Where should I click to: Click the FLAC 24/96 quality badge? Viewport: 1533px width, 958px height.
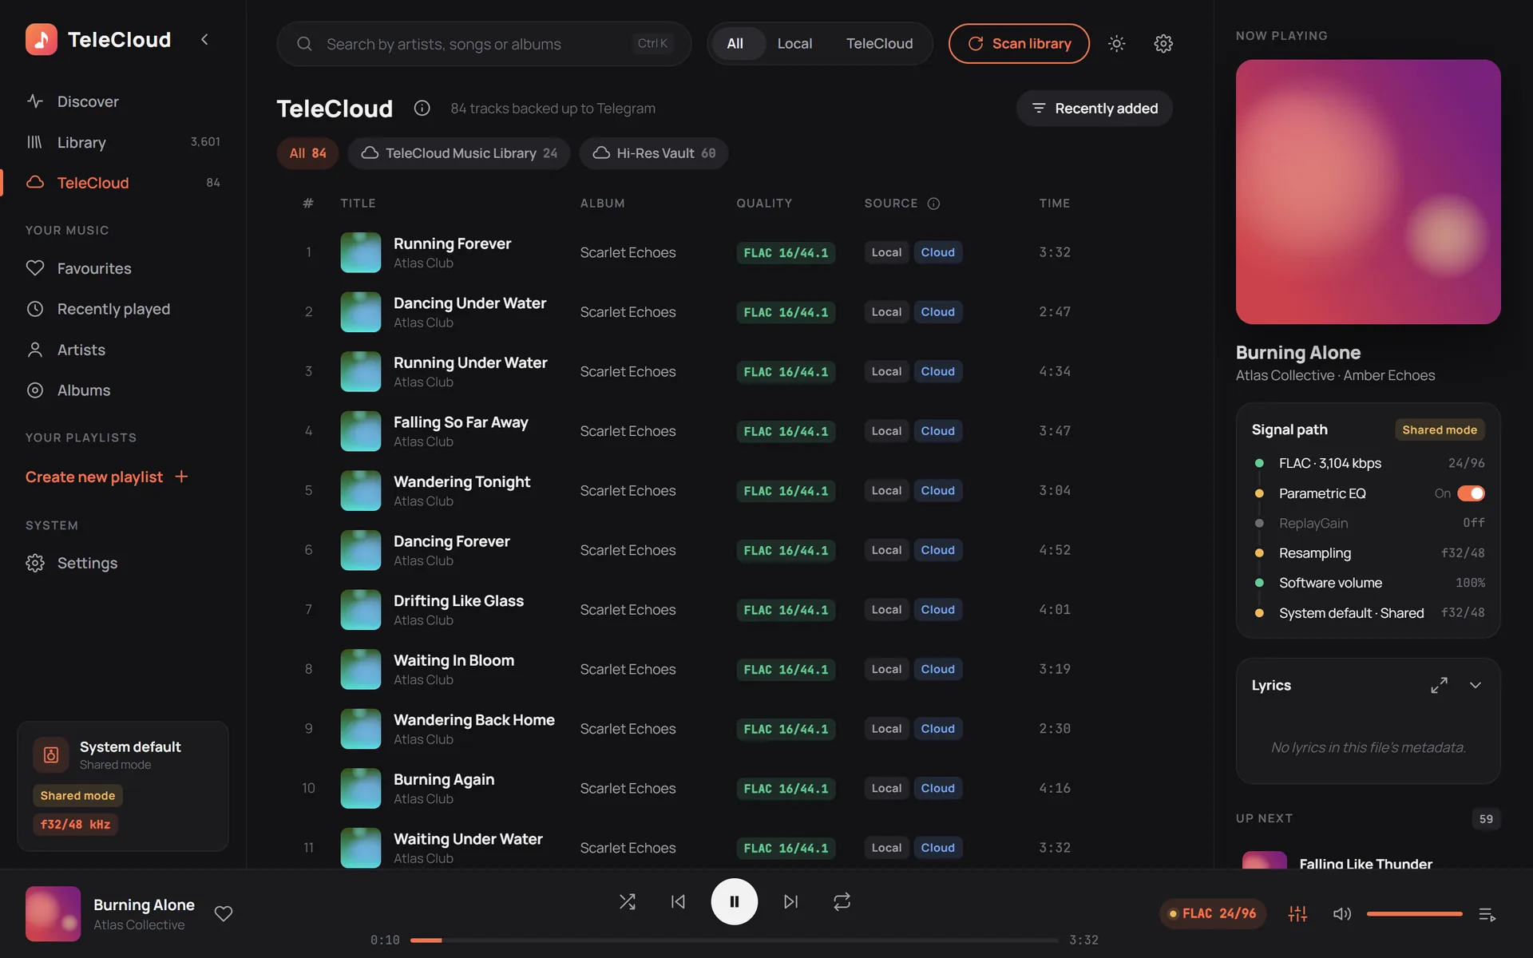1212,913
